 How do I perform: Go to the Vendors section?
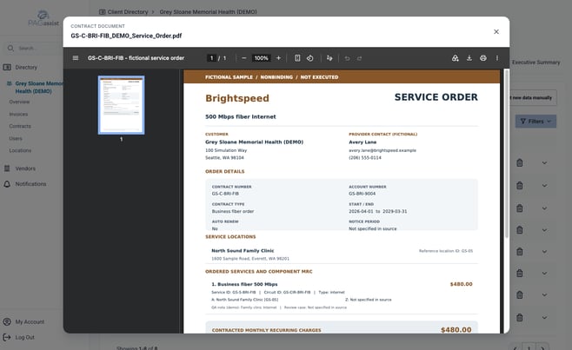tap(25, 168)
